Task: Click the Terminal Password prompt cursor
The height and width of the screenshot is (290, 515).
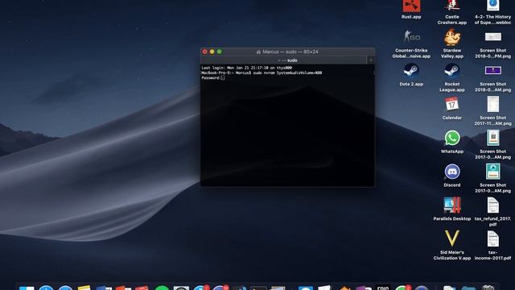Action: 223,78
